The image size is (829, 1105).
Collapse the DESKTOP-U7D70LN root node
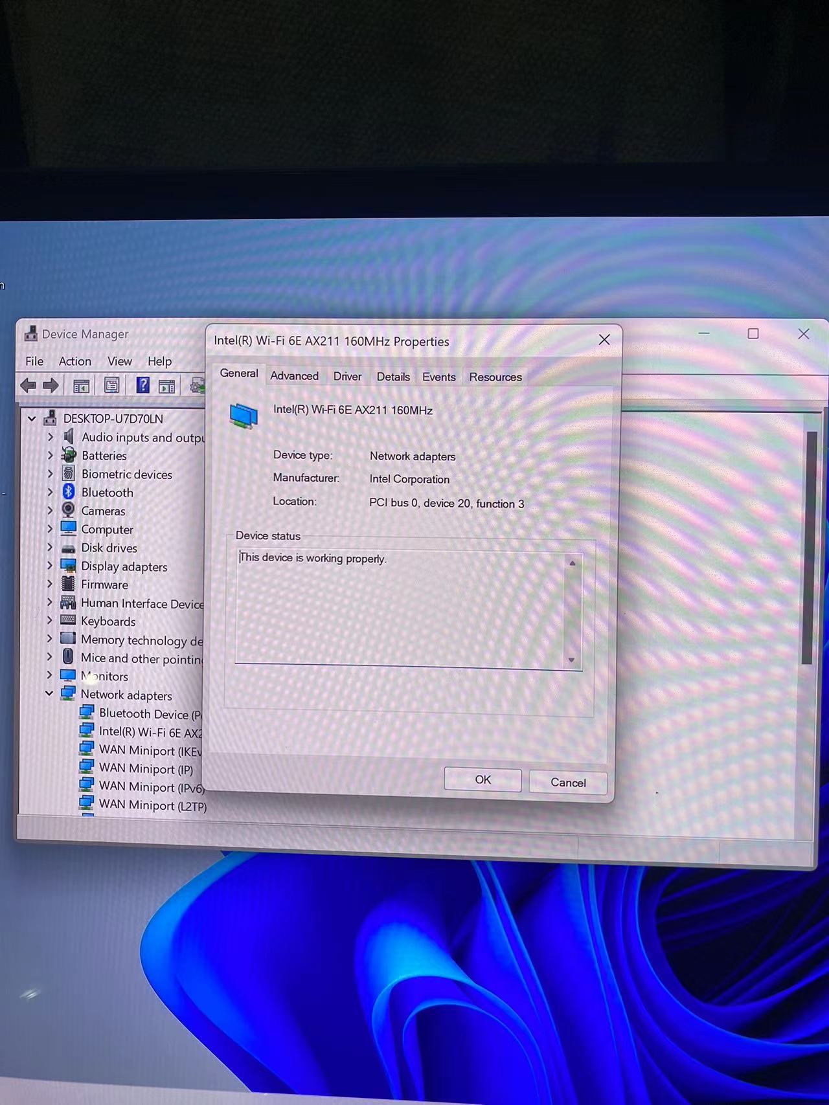coord(31,419)
